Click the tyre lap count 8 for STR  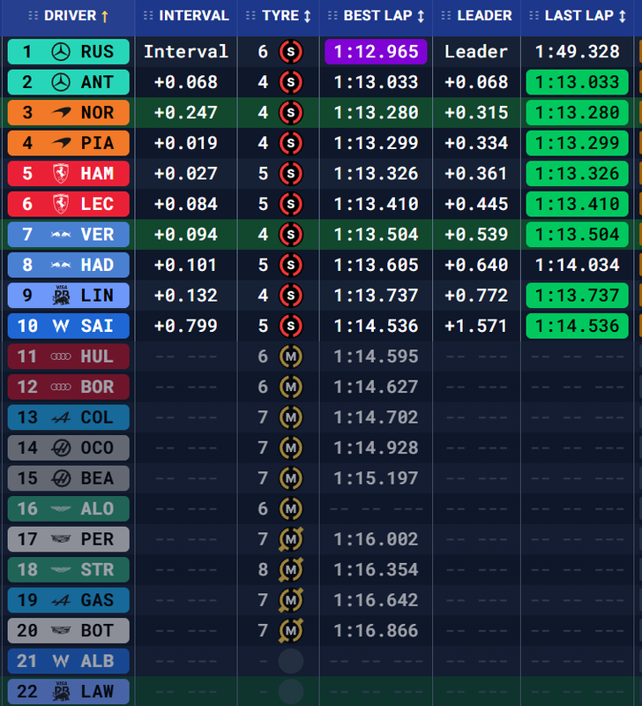[x=263, y=569]
